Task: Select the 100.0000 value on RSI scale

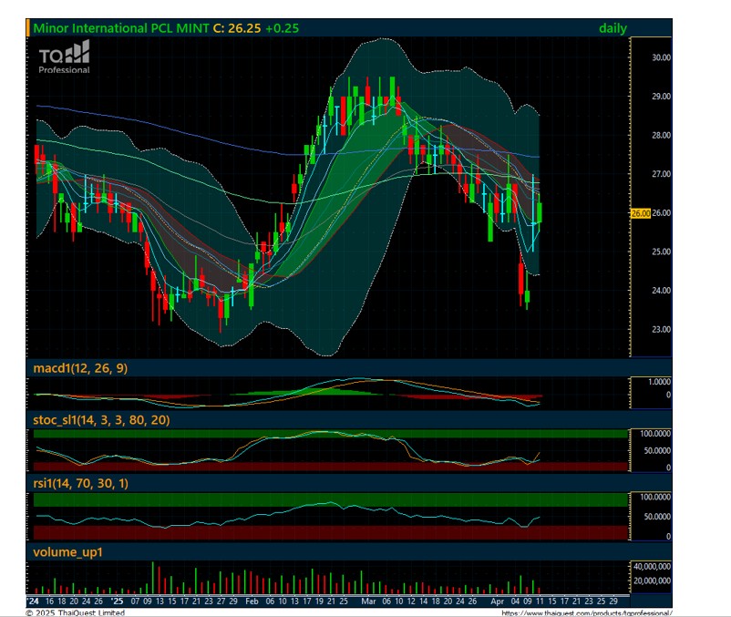Action: pyautogui.click(x=655, y=498)
